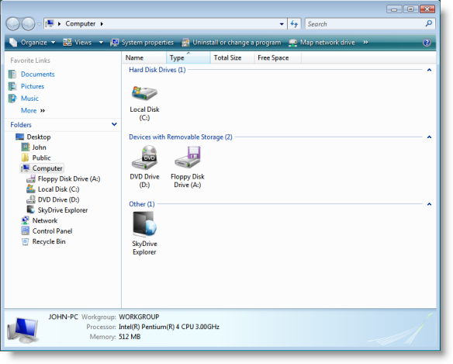Click the Documents favorite link icon
Viewport: 453px width, 364px height.
point(12,75)
